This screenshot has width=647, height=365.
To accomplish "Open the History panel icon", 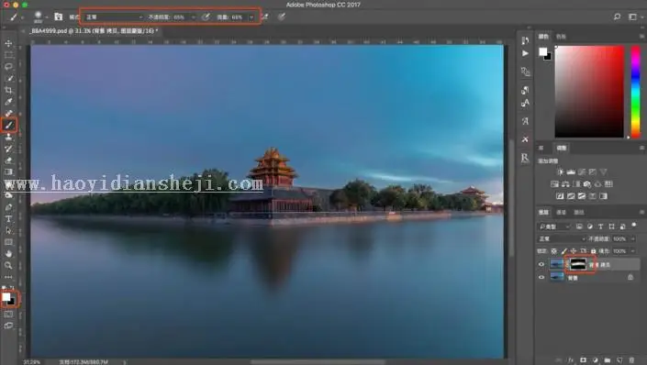I will click(x=525, y=40).
